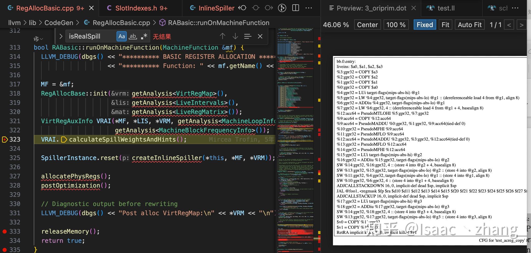Image resolution: width=531 pixels, height=253 pixels.
Task: Toggle Match Whole Word option
Action: point(133,36)
